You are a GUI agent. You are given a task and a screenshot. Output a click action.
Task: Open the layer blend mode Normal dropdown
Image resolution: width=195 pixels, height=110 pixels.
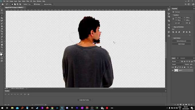pyautogui.click(x=178, y=64)
